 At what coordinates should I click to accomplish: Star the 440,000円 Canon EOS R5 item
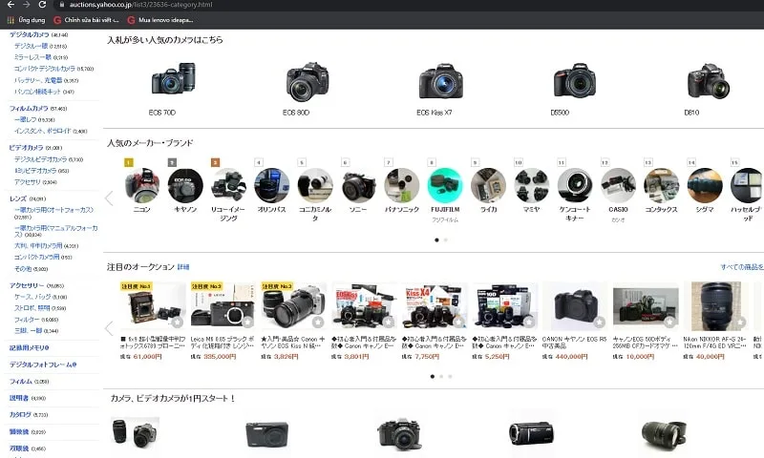click(x=600, y=323)
